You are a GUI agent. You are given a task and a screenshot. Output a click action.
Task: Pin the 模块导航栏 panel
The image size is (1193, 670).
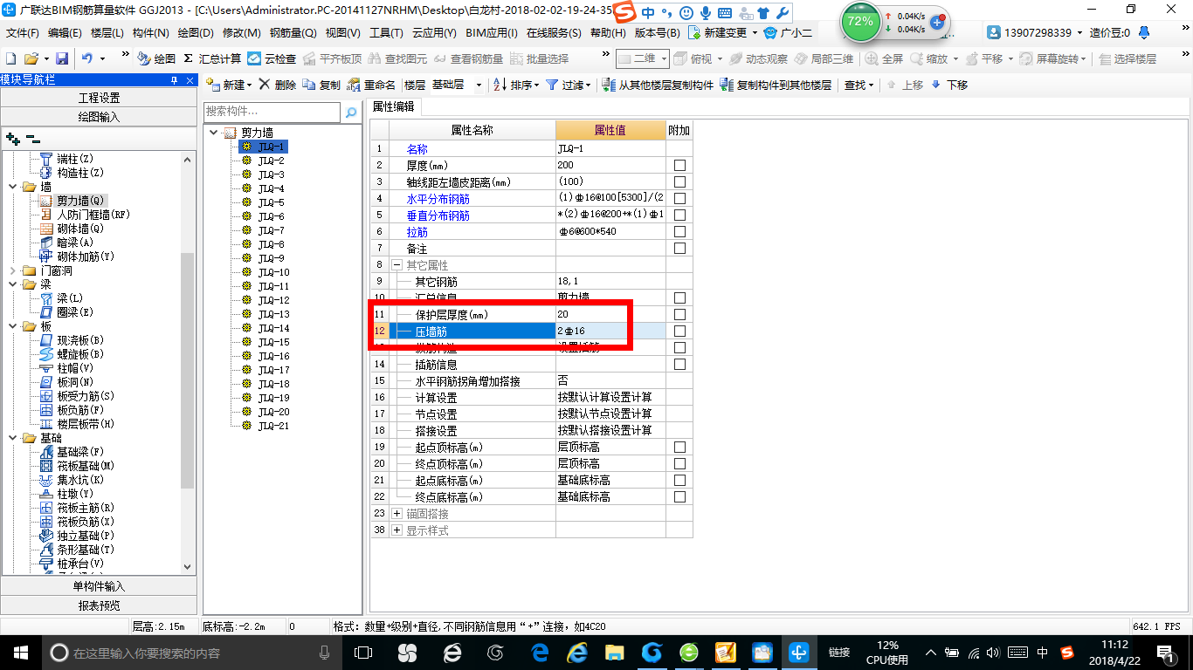pyautogui.click(x=174, y=79)
